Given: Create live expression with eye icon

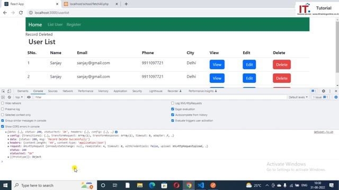Looking at the screenshot, I should [x=29, y=97].
